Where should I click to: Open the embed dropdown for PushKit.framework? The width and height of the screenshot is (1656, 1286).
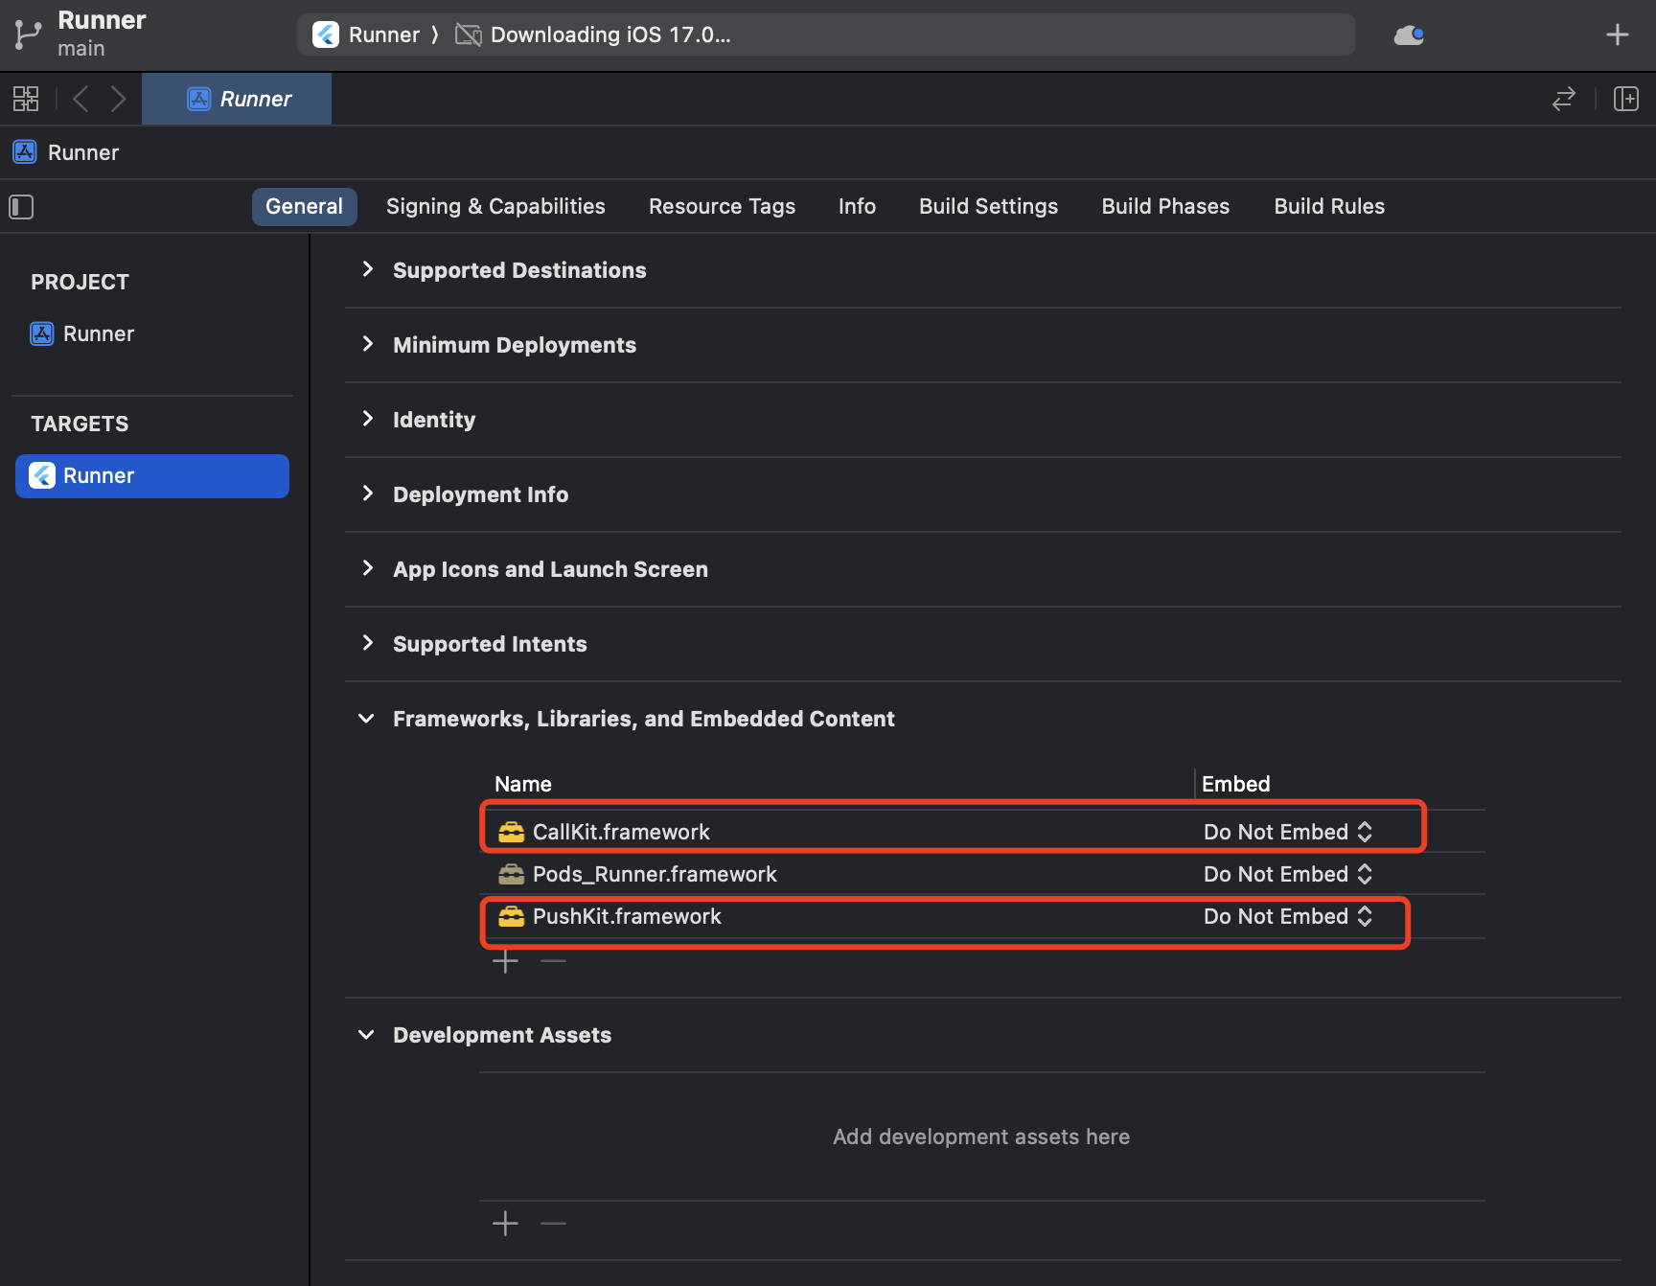1287,916
